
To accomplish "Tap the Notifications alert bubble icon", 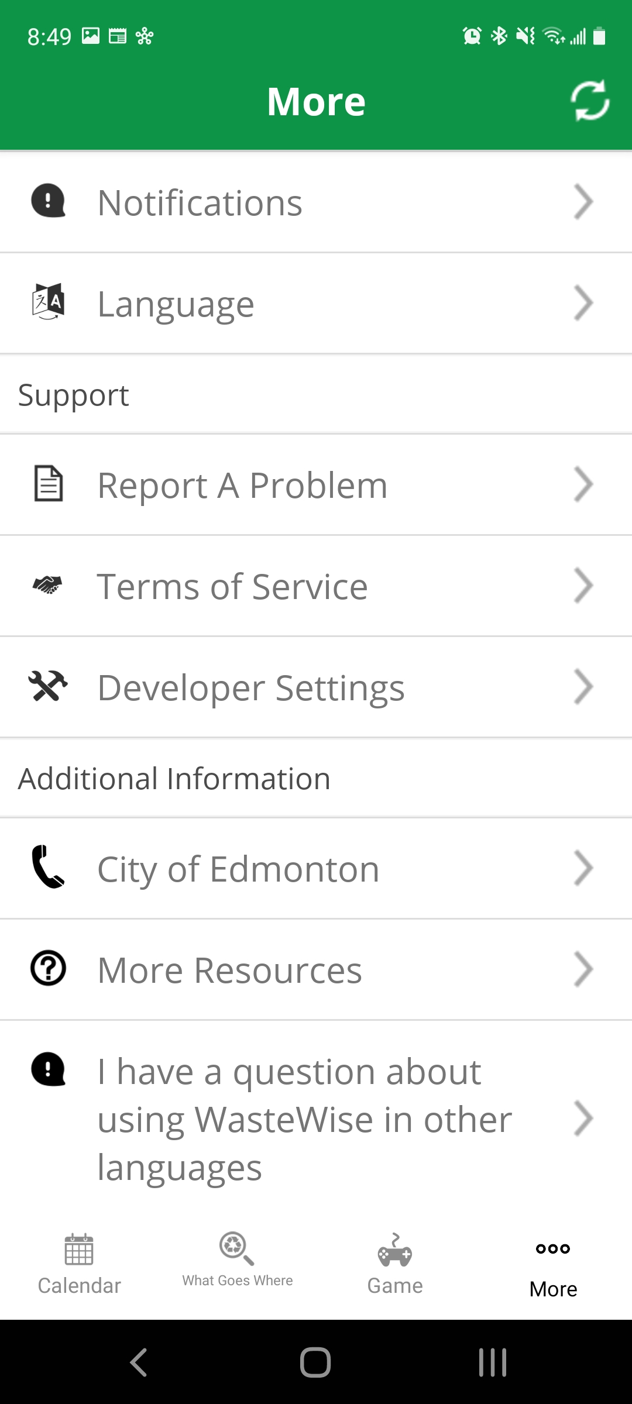I will pos(48,201).
